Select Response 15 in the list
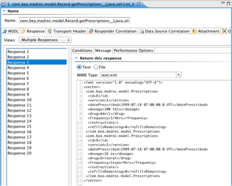Viewport: 232px width, 186px height. (x=37, y=126)
